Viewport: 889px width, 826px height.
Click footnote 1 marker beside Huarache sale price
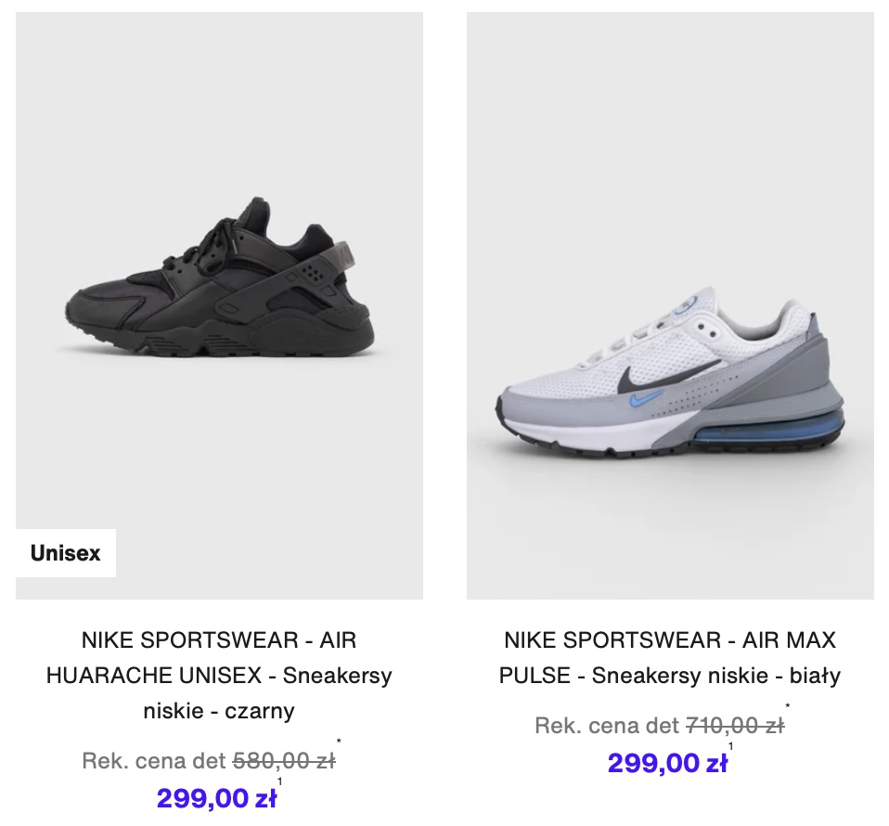coord(279,781)
